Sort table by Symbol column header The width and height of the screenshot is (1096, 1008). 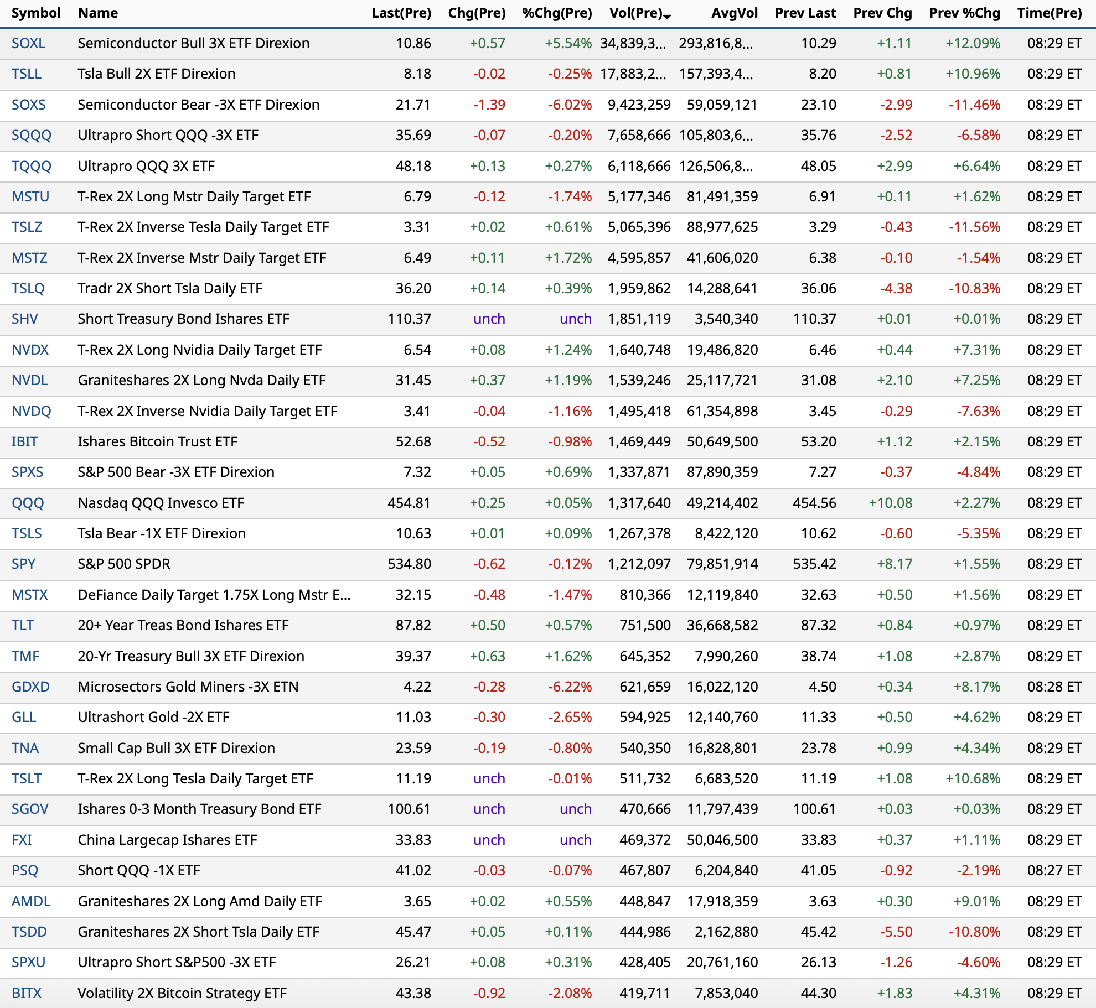click(x=36, y=13)
